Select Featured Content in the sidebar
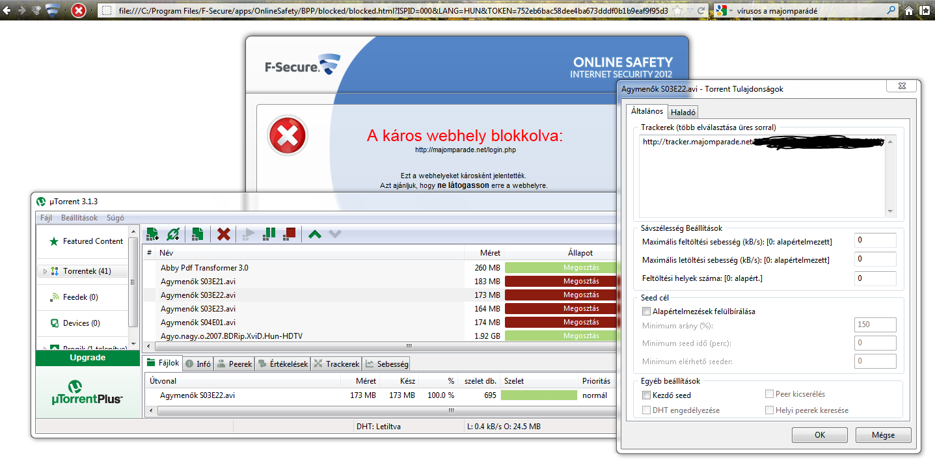 [85, 241]
